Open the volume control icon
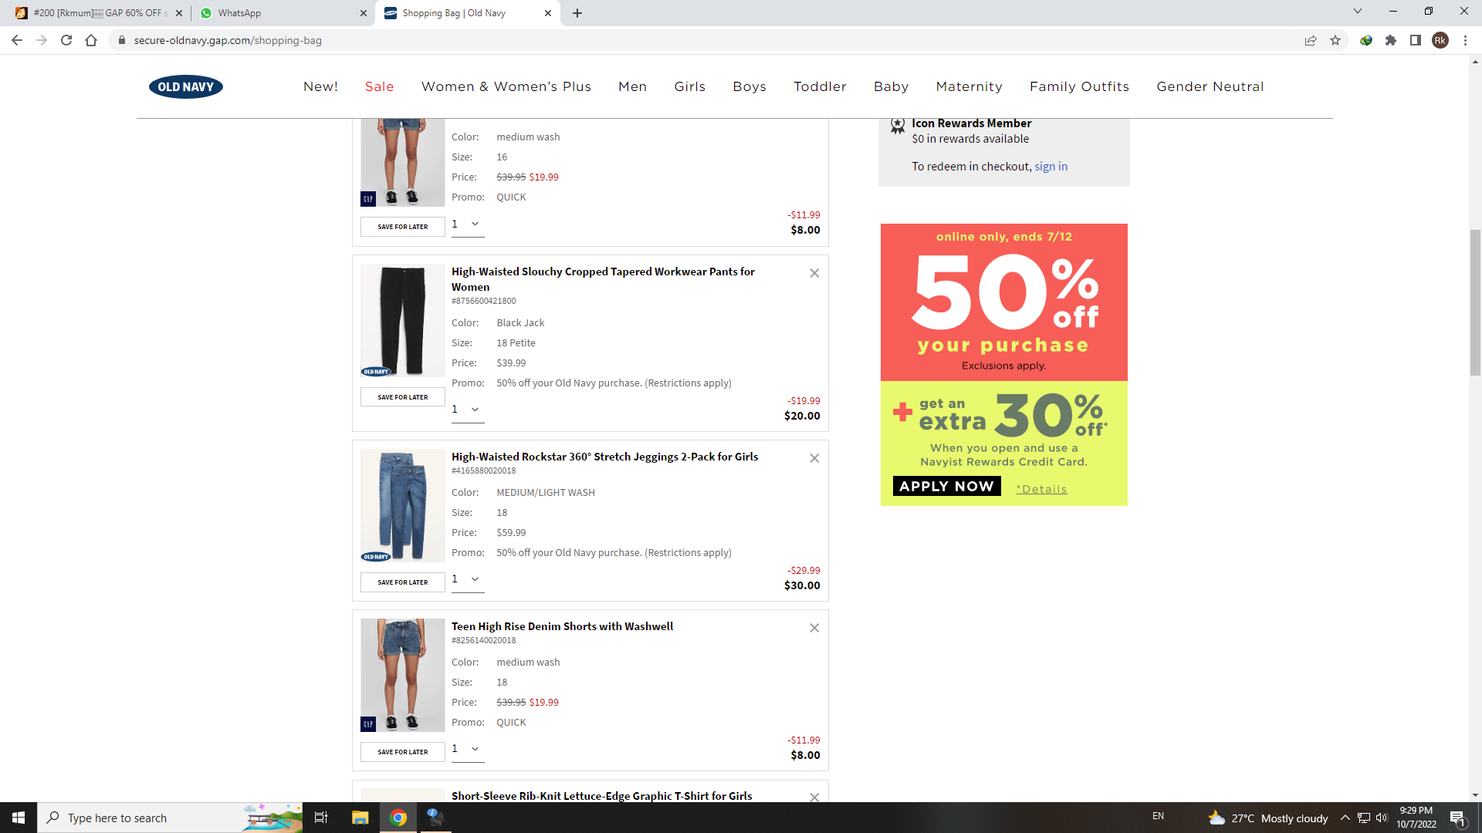The height and width of the screenshot is (833, 1482). (1382, 818)
